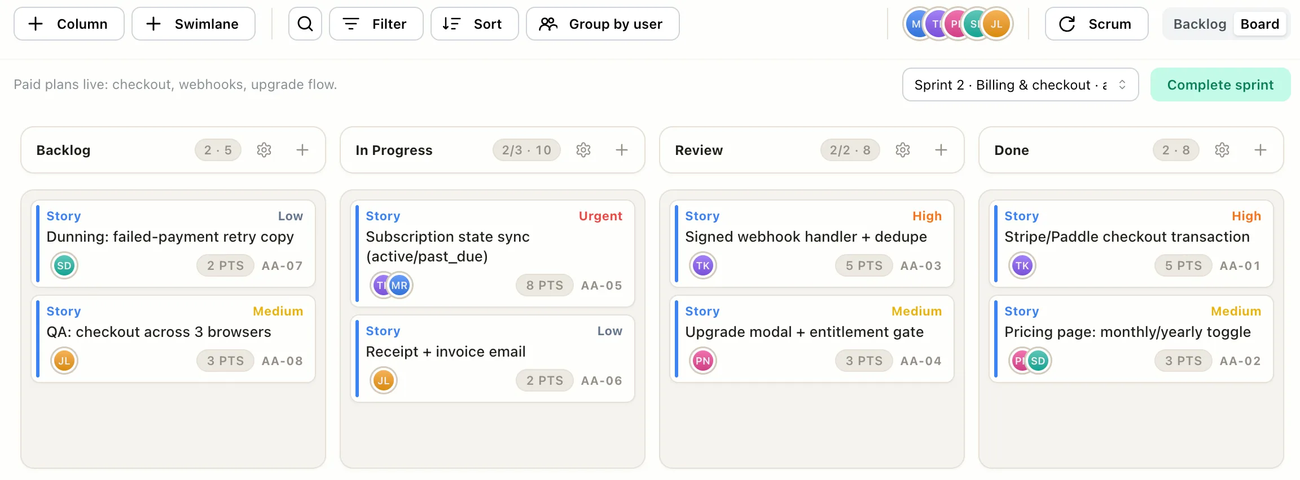
Task: Open settings gear for Done column
Action: [1222, 150]
